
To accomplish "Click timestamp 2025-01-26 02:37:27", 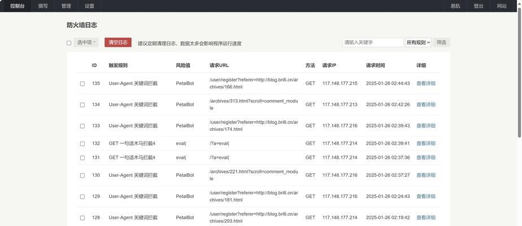I will pyautogui.click(x=388, y=175).
